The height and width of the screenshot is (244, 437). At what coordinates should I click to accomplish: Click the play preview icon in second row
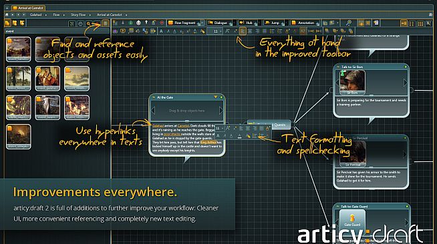[123, 31]
